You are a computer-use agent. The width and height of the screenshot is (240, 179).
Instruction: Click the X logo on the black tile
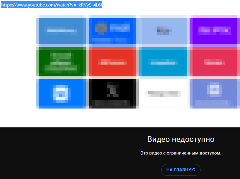pos(112,90)
